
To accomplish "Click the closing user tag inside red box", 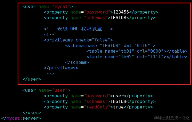I will click(x=32, y=79).
